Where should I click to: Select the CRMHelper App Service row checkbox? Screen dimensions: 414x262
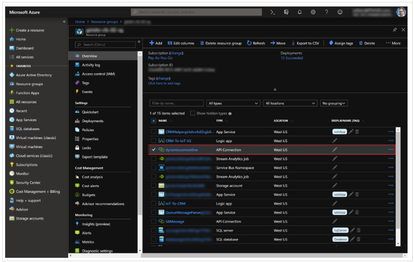(153, 132)
